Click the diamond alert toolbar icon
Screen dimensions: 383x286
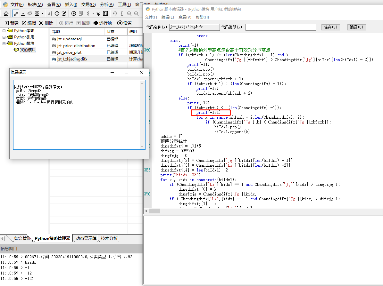pyautogui.click(x=57, y=13)
